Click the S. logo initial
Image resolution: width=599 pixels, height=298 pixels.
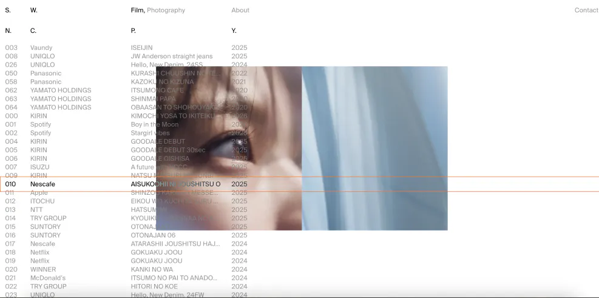point(8,10)
